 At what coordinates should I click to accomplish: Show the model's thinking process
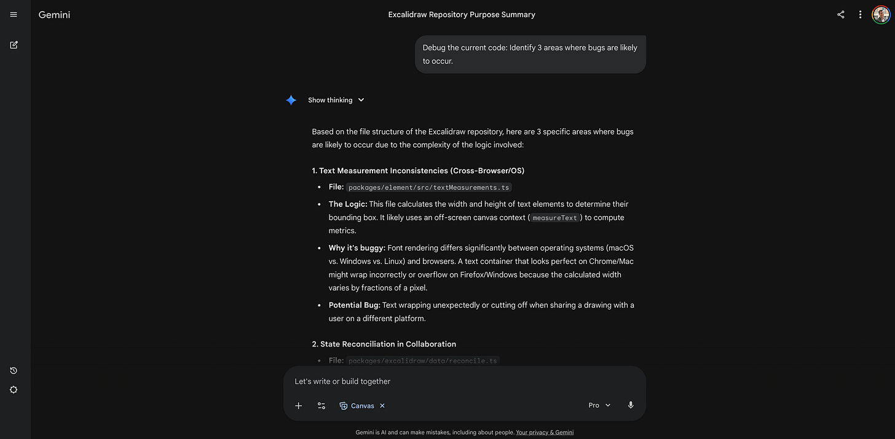click(330, 99)
